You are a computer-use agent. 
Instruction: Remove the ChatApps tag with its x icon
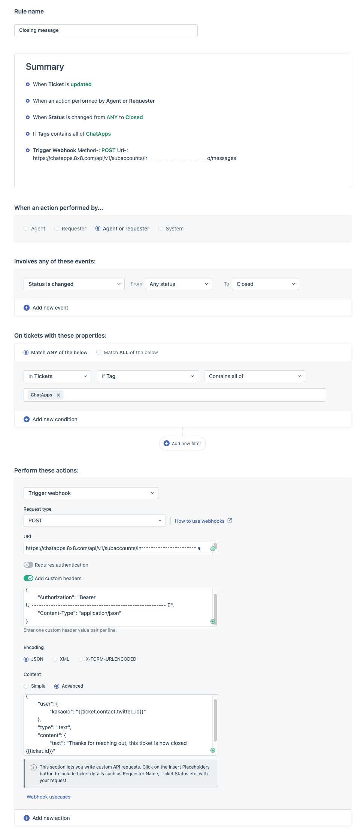point(58,395)
